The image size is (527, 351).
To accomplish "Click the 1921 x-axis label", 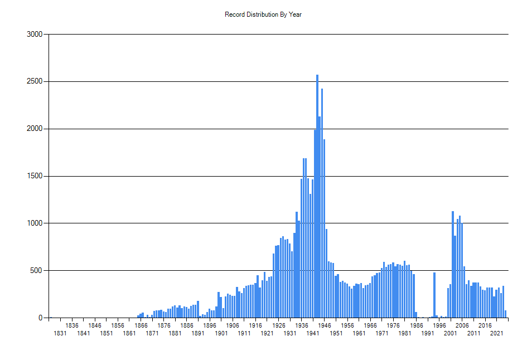I will pos(267,333).
